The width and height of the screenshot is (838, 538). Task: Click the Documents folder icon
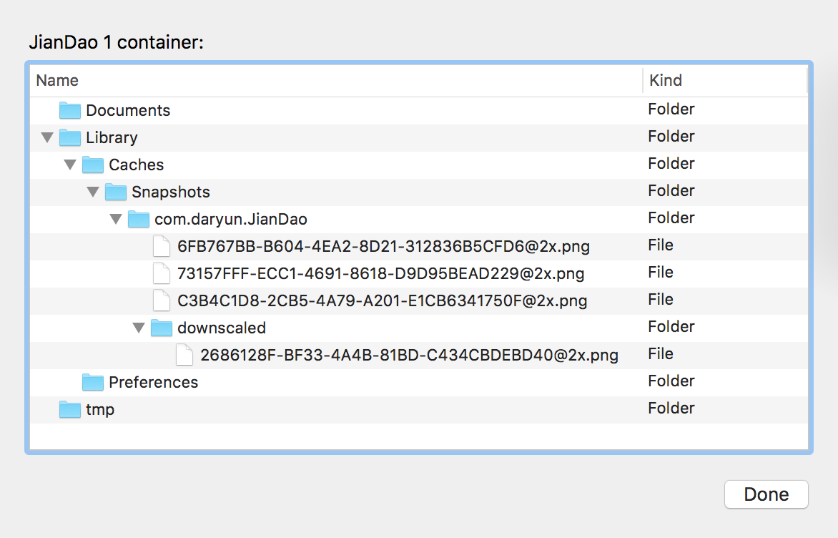point(70,110)
